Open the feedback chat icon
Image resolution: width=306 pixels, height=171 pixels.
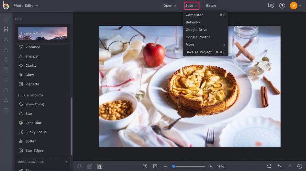[271, 6]
